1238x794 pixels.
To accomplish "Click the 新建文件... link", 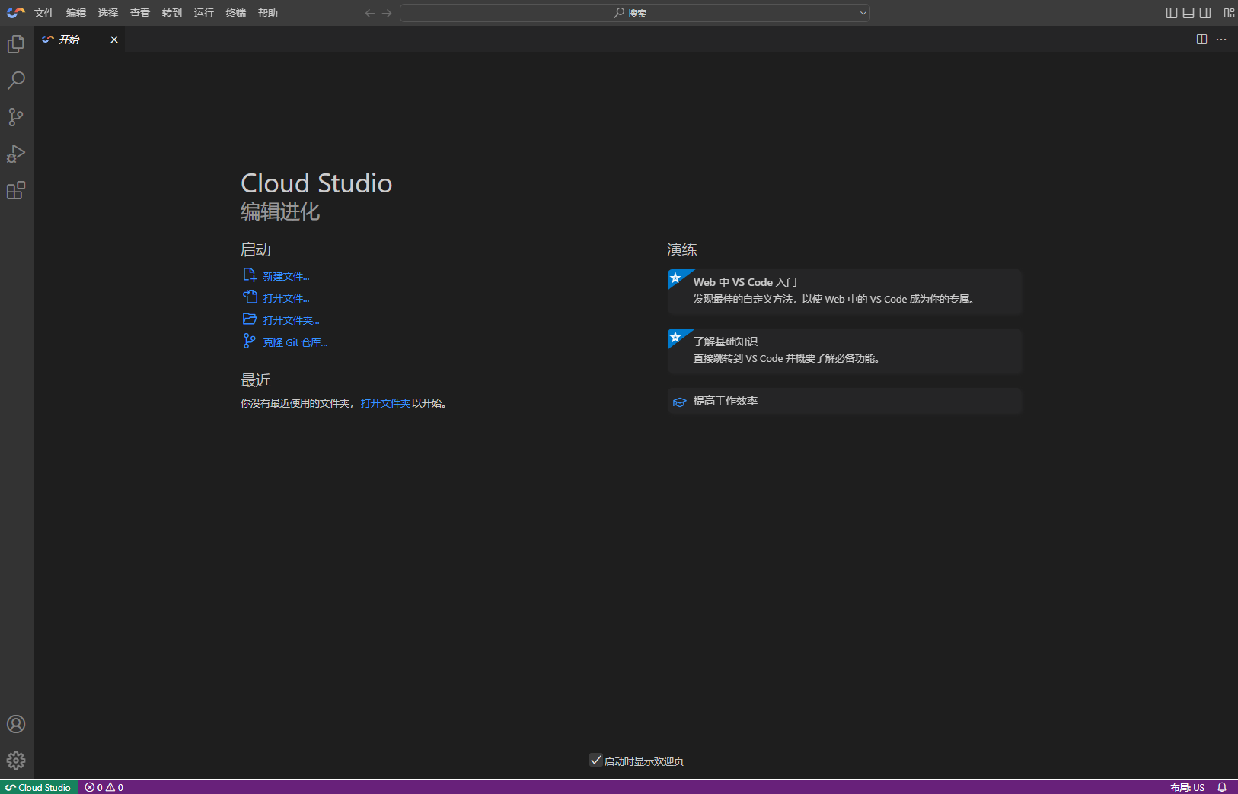I will (286, 276).
